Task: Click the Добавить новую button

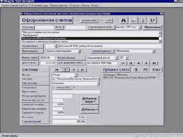Action: [x=90, y=100]
